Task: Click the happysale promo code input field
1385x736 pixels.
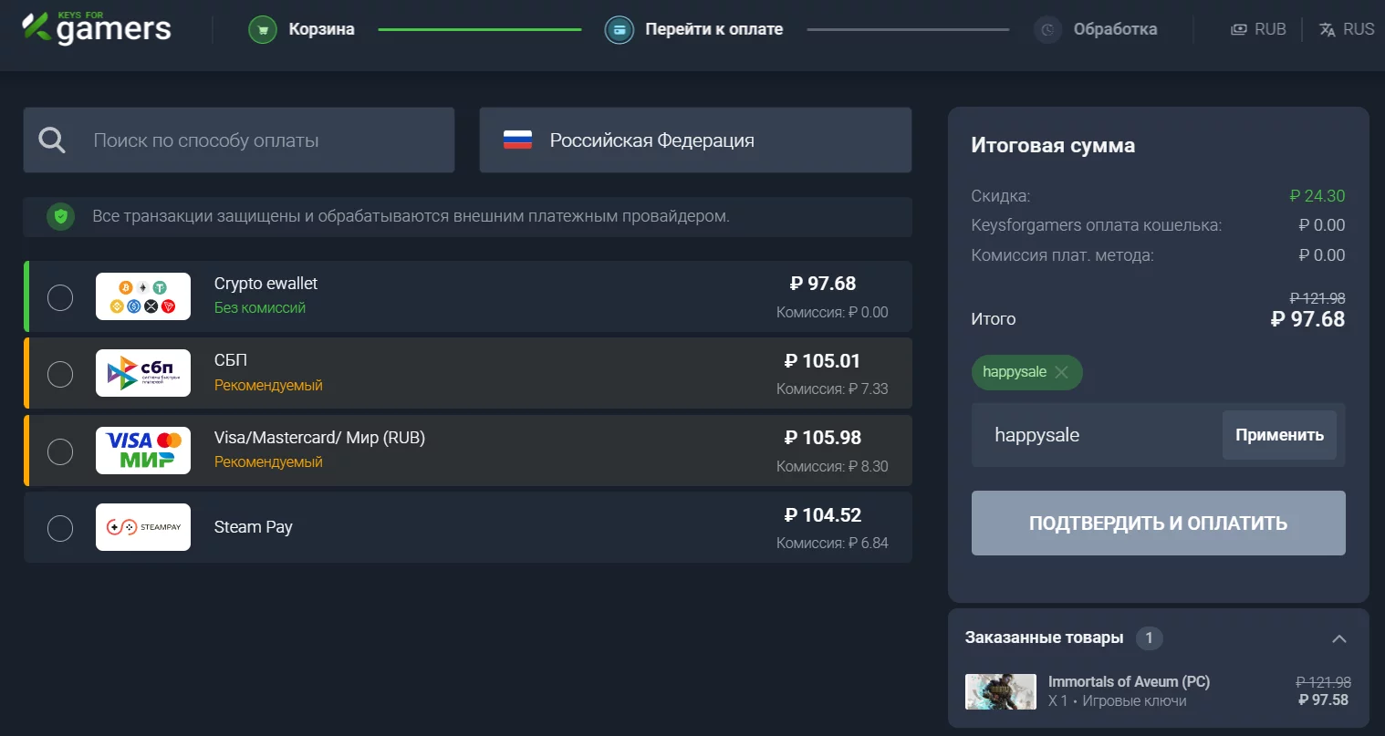Action: (1098, 435)
